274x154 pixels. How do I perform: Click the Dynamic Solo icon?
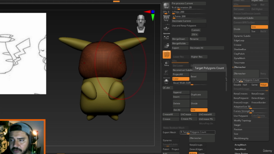tap(166, 81)
